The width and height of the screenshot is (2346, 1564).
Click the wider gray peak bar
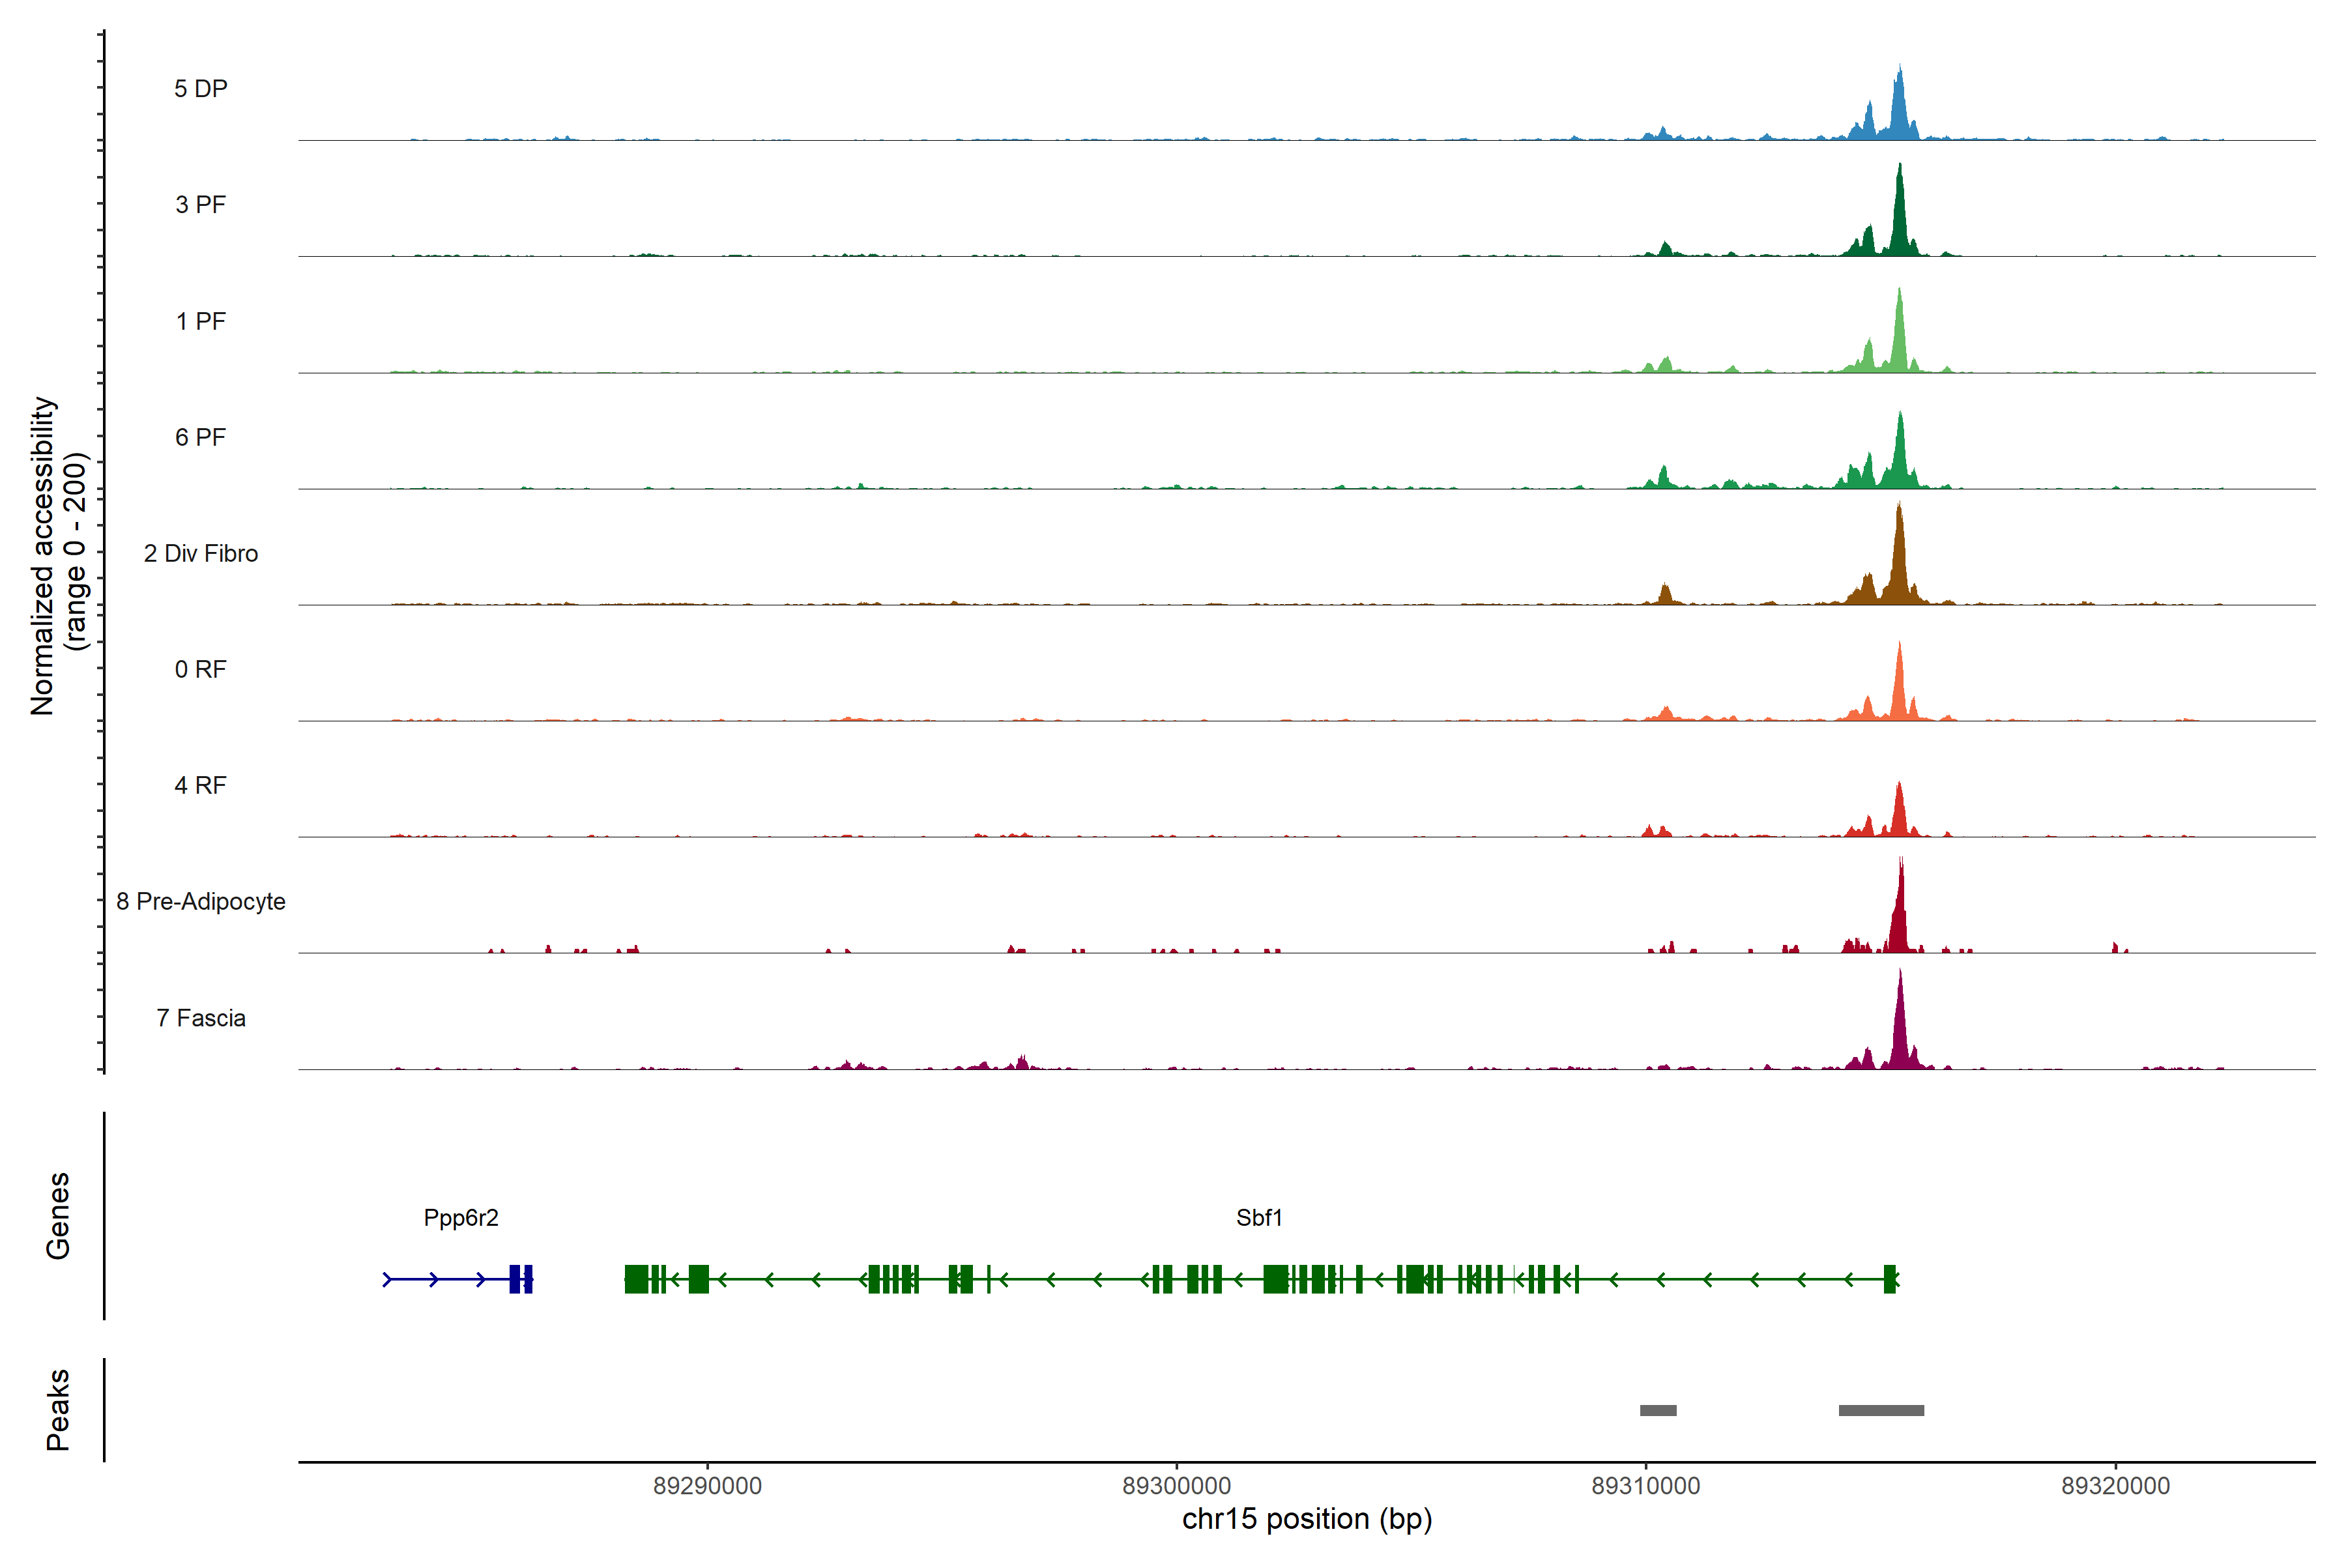[x=1881, y=1410]
